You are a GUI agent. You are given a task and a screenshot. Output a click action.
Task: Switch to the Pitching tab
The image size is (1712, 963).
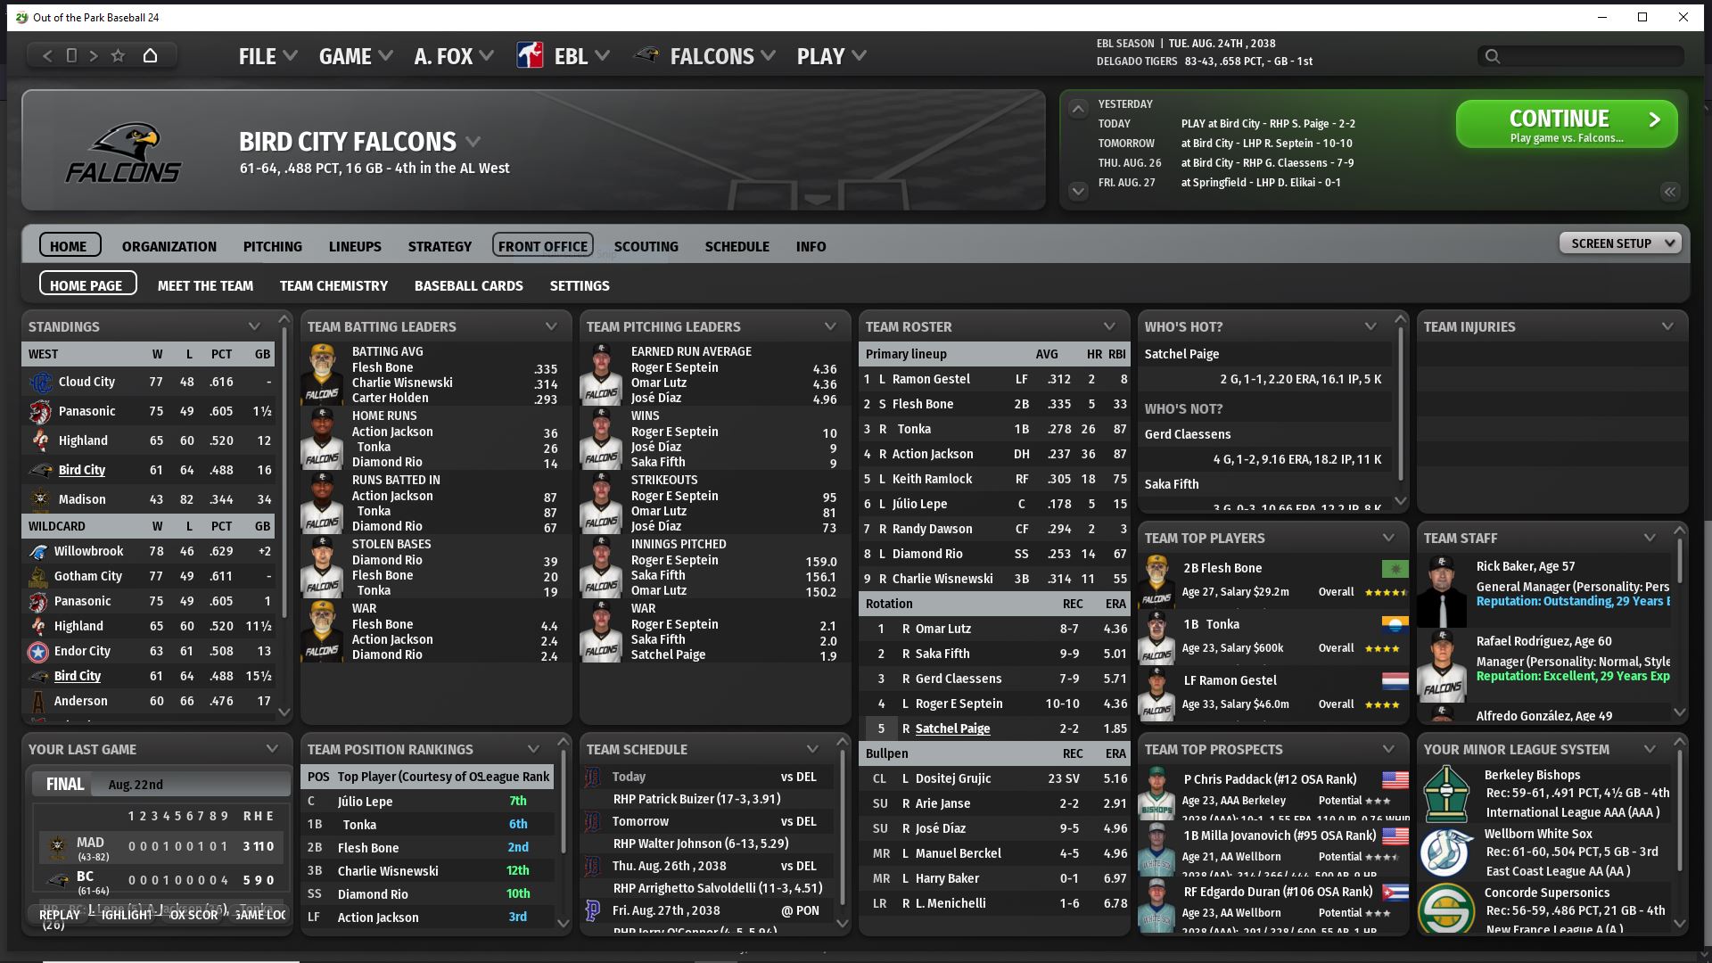(272, 246)
